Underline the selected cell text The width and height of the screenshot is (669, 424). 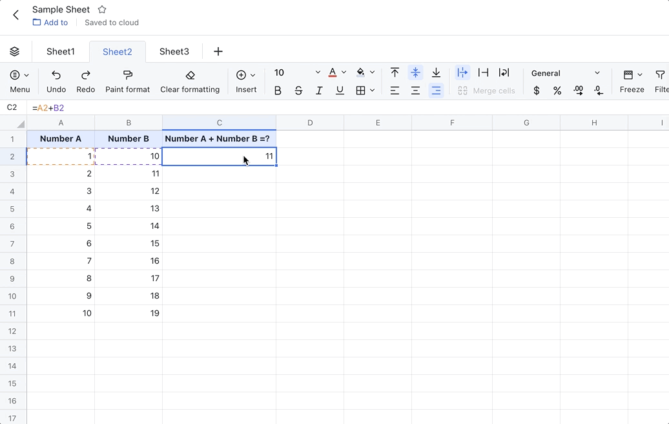340,90
